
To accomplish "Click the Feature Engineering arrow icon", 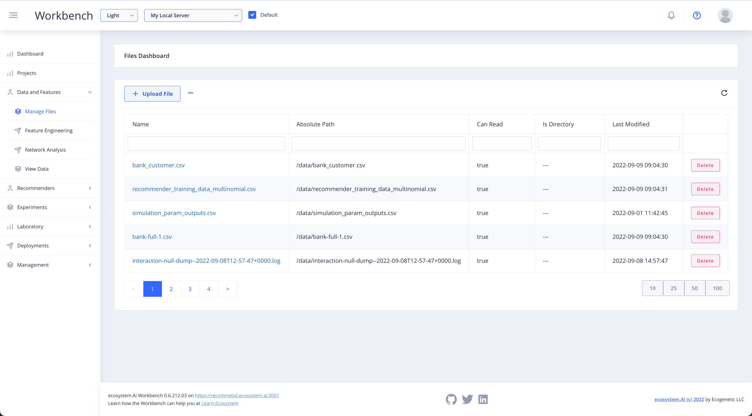I will click(18, 130).
